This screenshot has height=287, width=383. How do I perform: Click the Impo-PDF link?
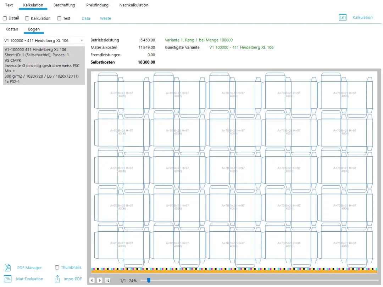(73, 279)
